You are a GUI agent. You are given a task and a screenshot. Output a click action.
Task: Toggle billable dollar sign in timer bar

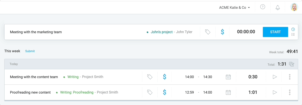point(222,32)
